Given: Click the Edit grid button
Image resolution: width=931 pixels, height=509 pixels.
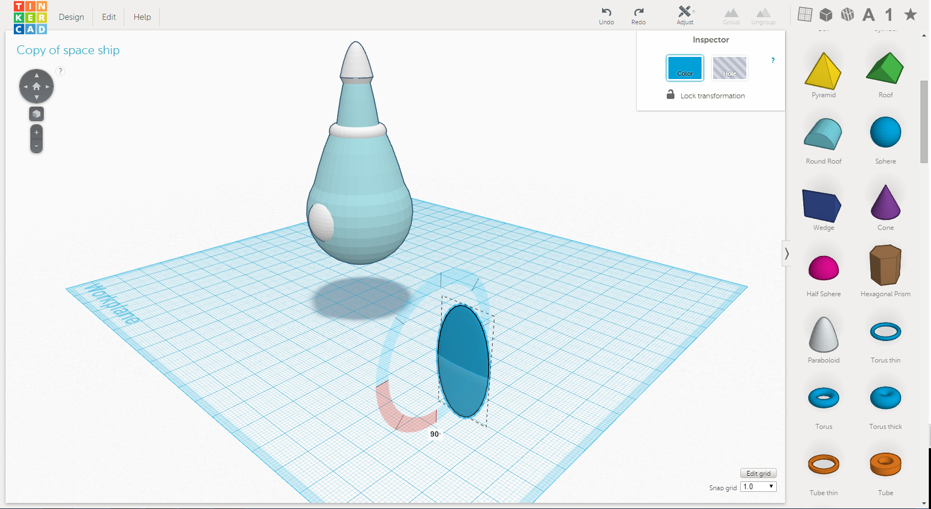Looking at the screenshot, I should [x=759, y=474].
